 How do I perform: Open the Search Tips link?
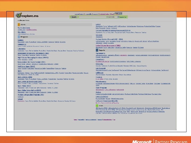(123, 17)
